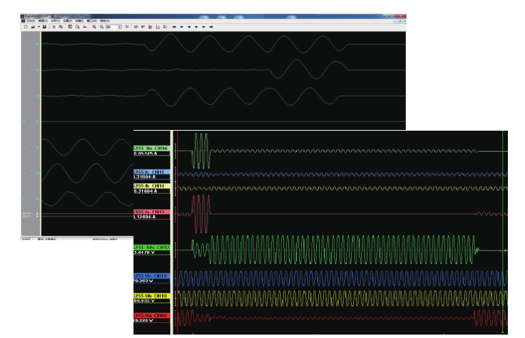
Task: Open the last menu in menu bar
Action: 105,21
